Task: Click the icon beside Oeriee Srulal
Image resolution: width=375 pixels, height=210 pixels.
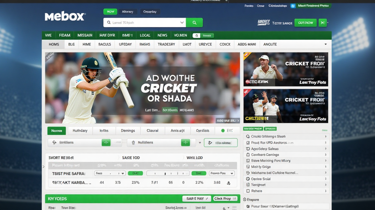Action: pyautogui.click(x=248, y=179)
